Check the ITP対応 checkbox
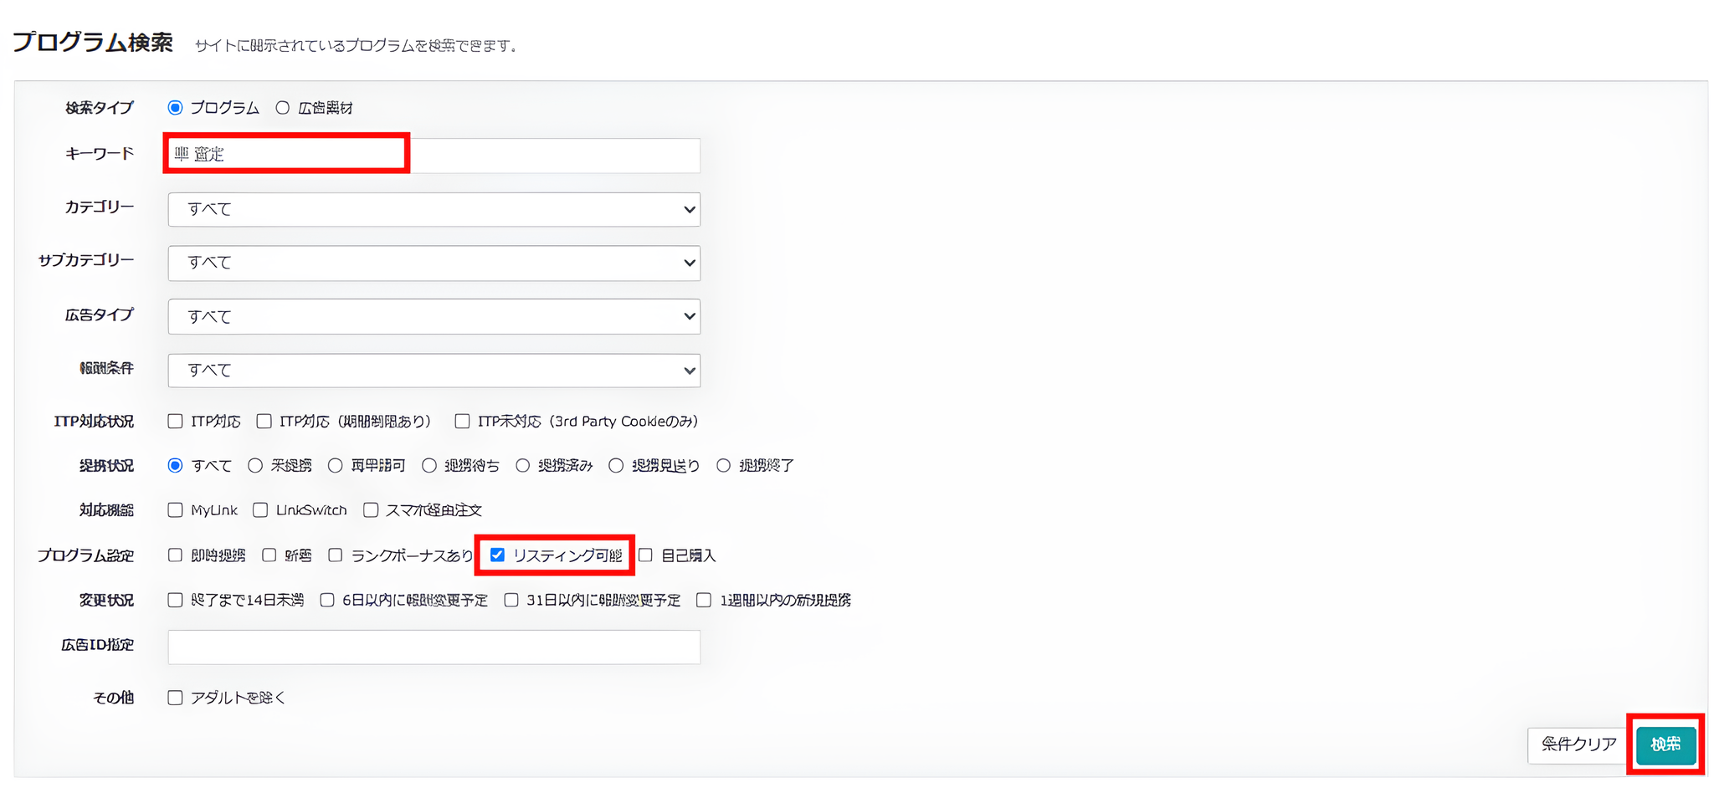This screenshot has height=798, width=1714. tap(175, 422)
